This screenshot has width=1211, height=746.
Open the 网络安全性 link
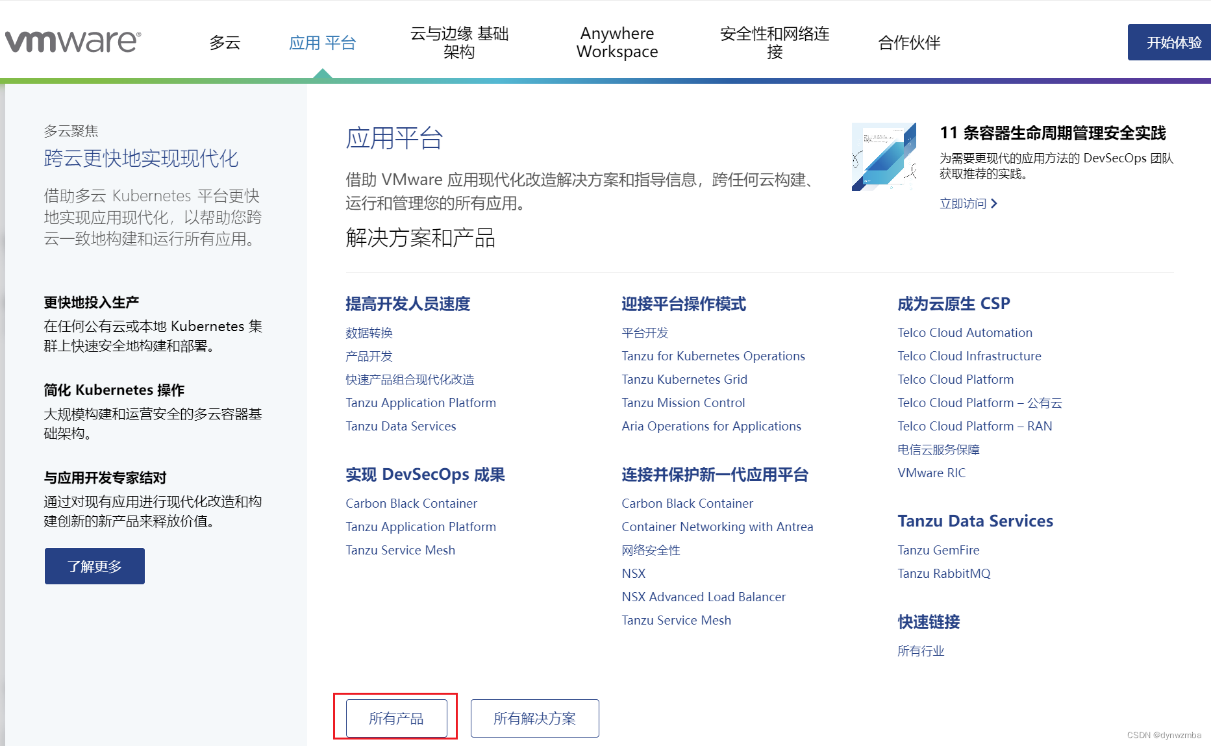click(651, 551)
